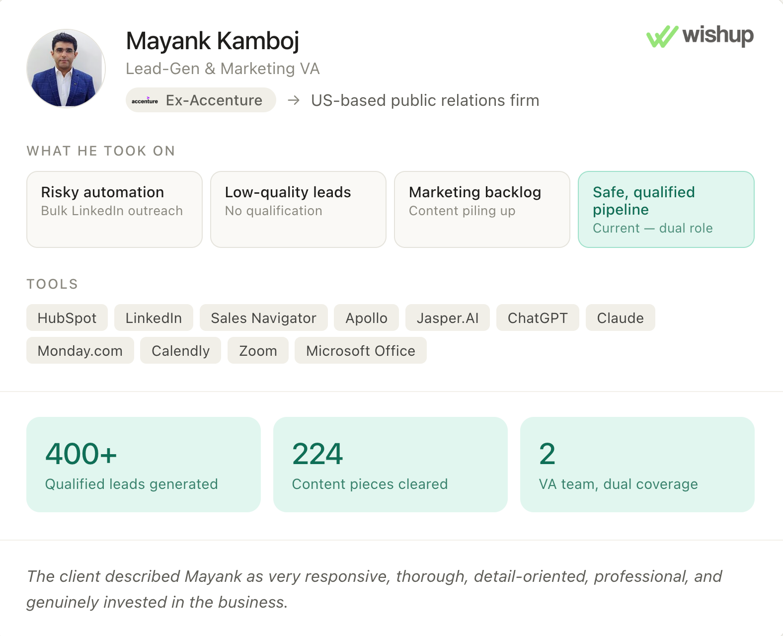783x636 pixels.
Task: Click the Mayank Kamboj name heading
Action: click(213, 41)
